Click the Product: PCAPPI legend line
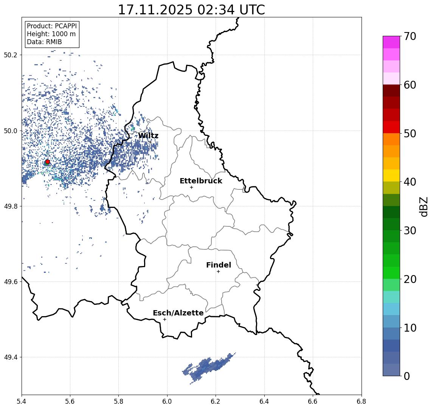This screenshot has height=409, width=433. [x=52, y=26]
